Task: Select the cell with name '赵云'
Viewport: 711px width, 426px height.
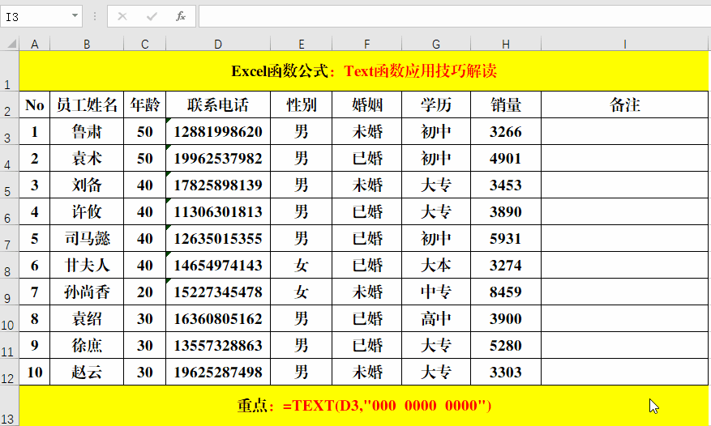Action: [x=87, y=372]
